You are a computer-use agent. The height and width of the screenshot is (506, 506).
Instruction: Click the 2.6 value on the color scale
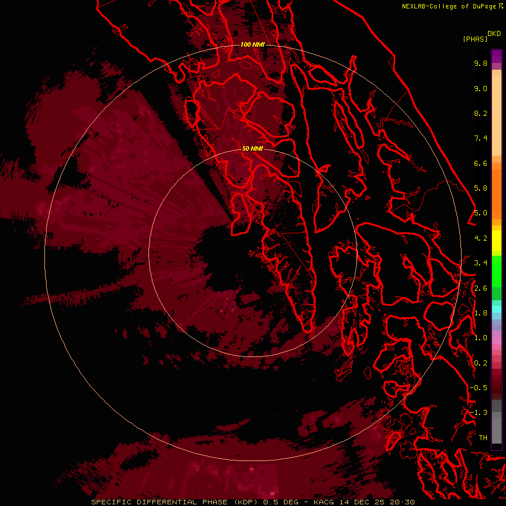click(x=481, y=288)
